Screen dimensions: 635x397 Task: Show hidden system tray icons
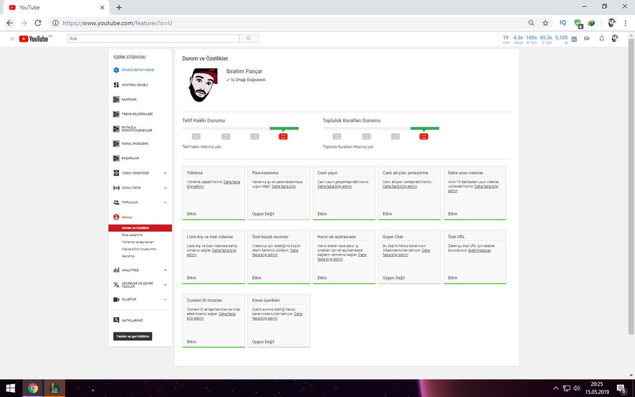coord(556,388)
